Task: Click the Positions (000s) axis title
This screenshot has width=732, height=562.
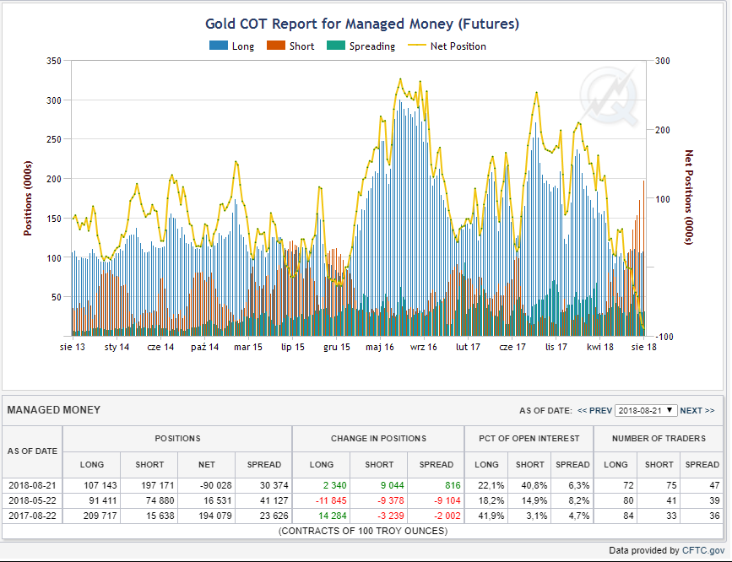Action: pos(28,198)
